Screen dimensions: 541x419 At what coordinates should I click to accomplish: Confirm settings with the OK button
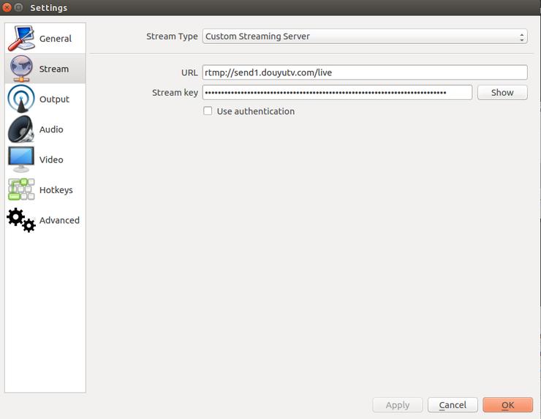pyautogui.click(x=507, y=405)
